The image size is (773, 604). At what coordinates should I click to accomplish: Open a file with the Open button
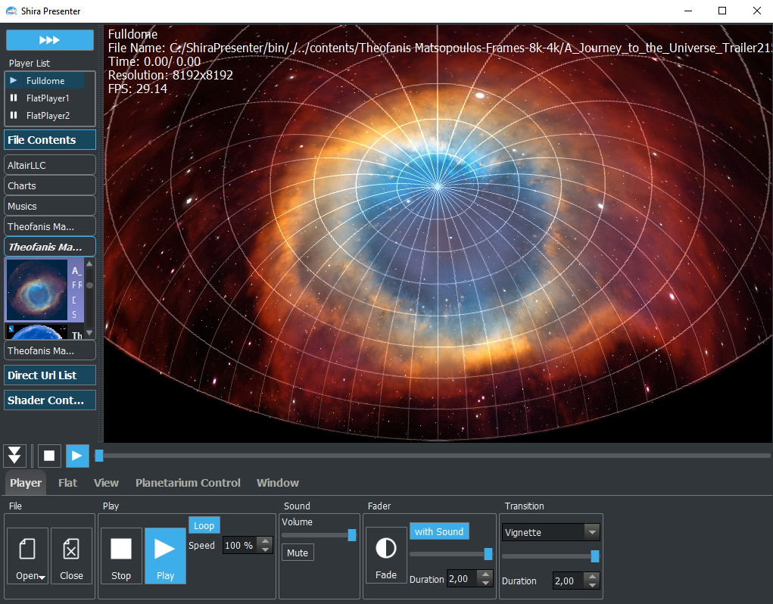[28, 556]
